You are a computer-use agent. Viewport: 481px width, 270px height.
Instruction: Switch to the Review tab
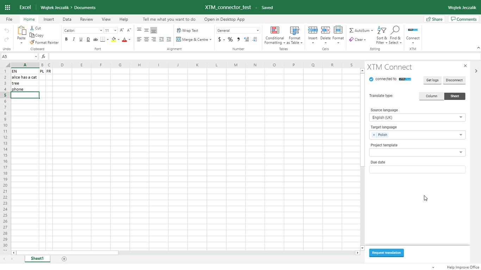pyautogui.click(x=86, y=19)
